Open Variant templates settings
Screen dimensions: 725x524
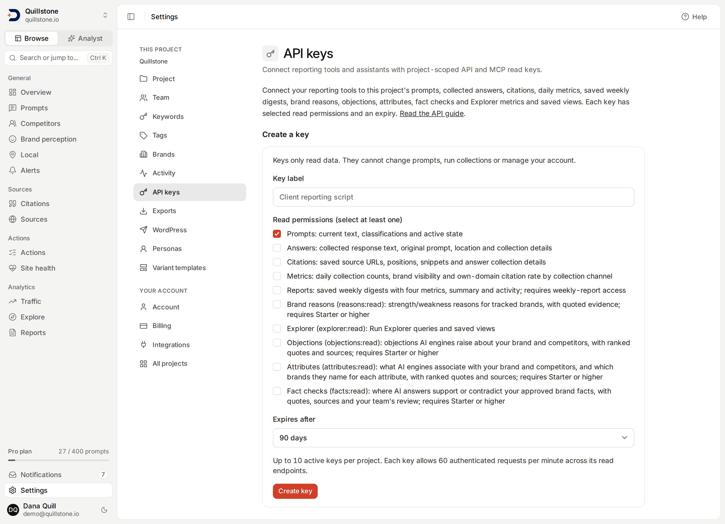point(190,268)
